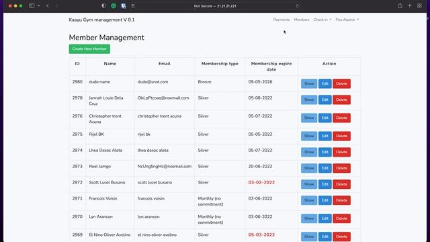Click the blue extension icon beside Grammarly
This screenshot has width=430, height=242.
click(124, 6)
